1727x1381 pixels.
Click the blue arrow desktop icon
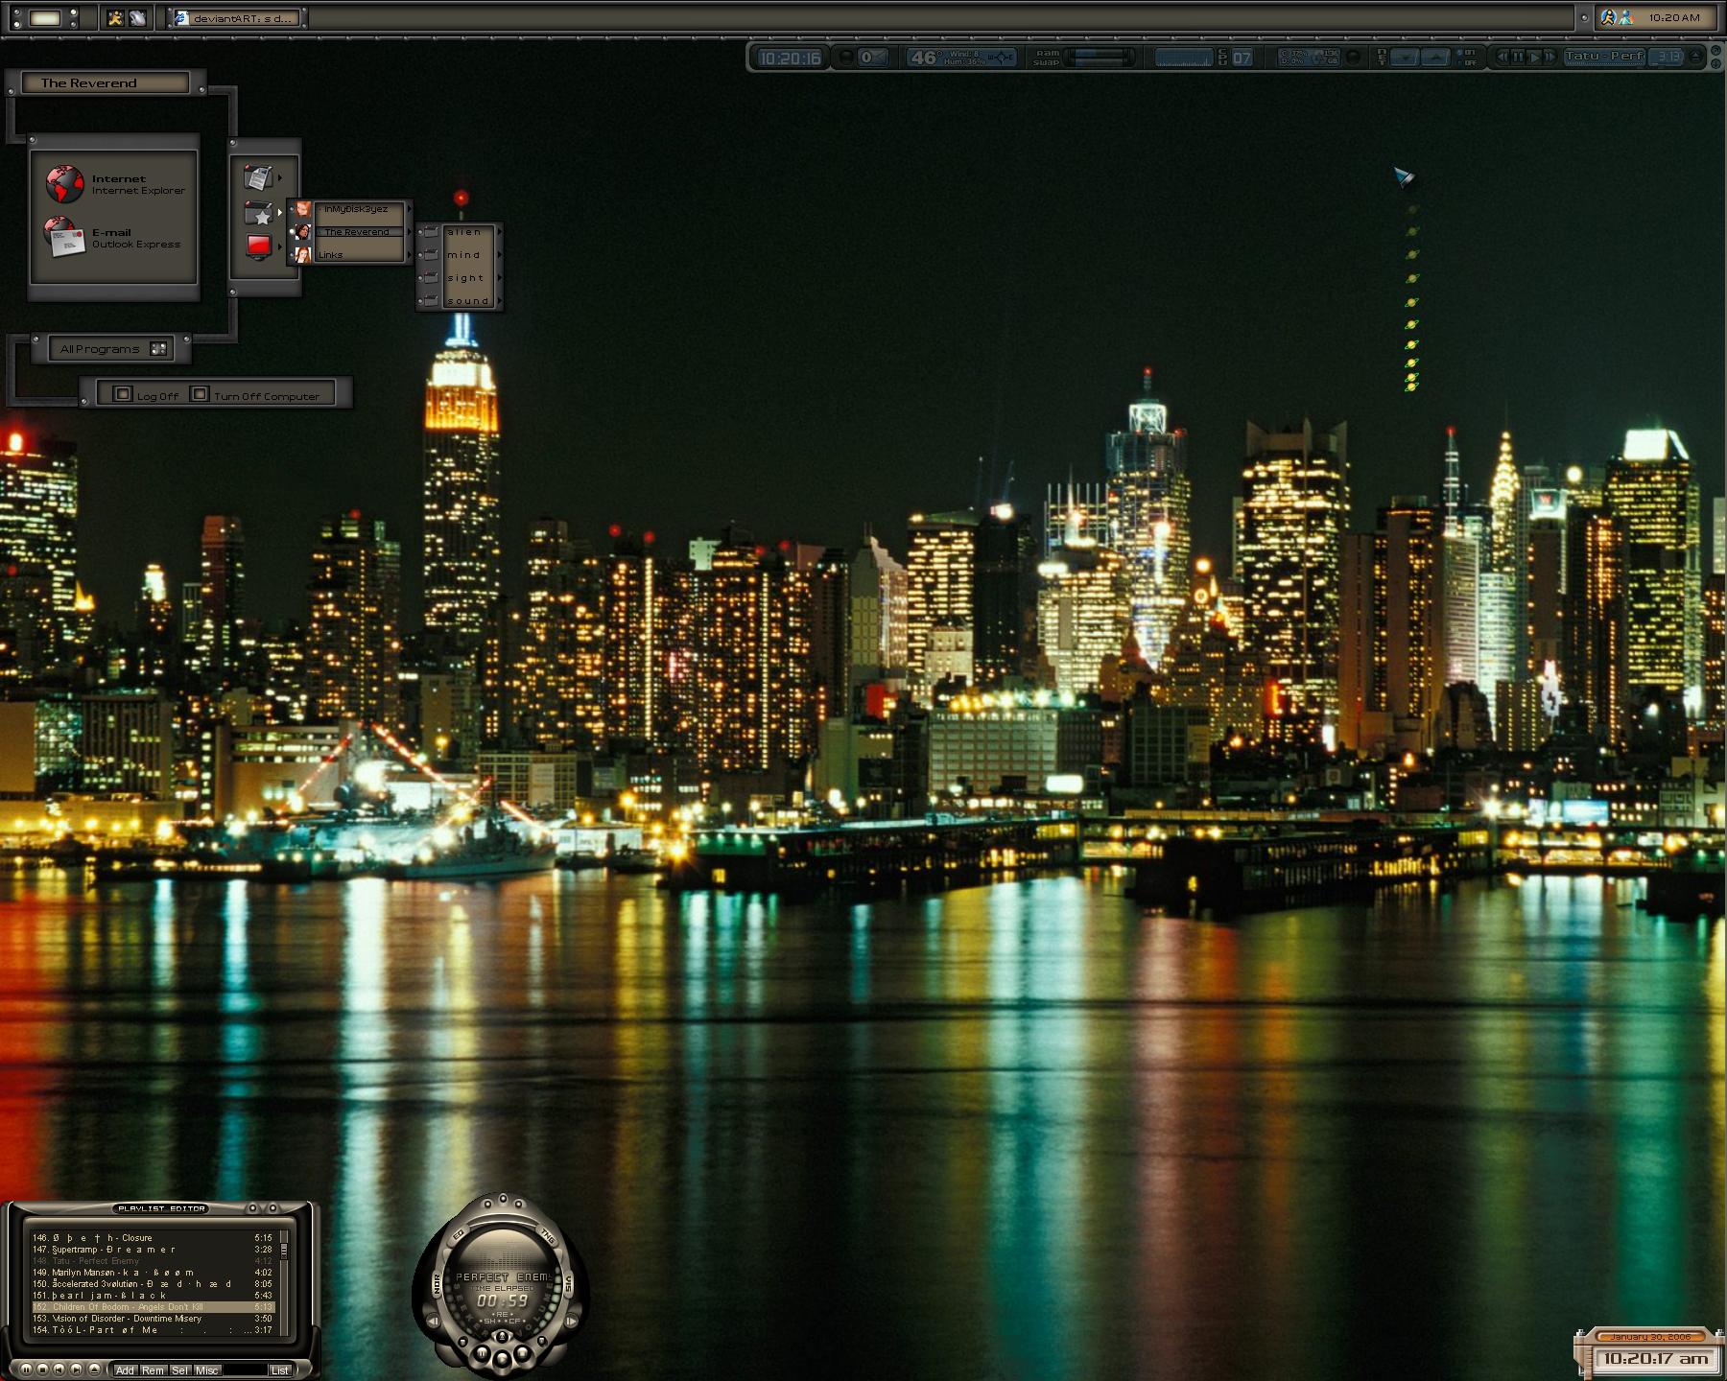click(1404, 176)
